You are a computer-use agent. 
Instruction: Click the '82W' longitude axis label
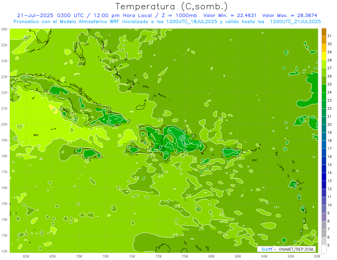coord(26,256)
